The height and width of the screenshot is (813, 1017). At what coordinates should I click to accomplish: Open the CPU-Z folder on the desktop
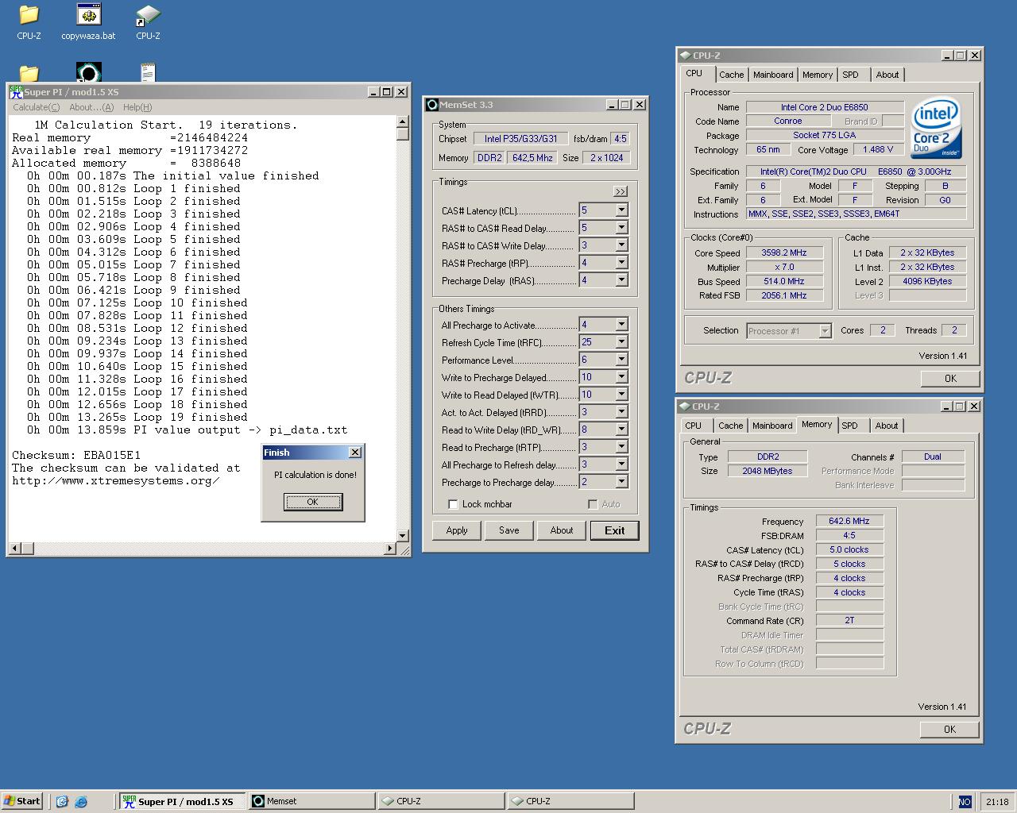coord(29,21)
